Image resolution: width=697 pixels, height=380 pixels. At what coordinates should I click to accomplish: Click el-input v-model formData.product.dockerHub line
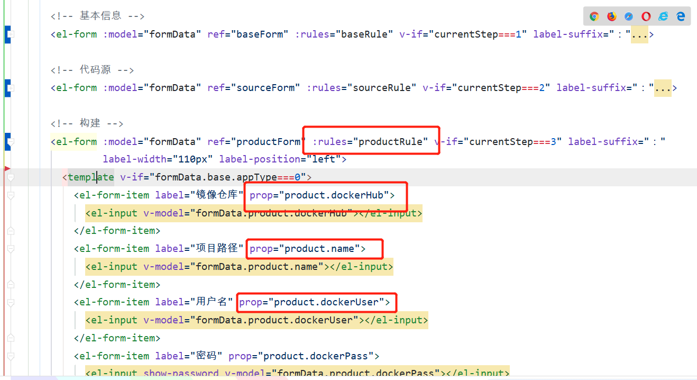[x=254, y=213]
